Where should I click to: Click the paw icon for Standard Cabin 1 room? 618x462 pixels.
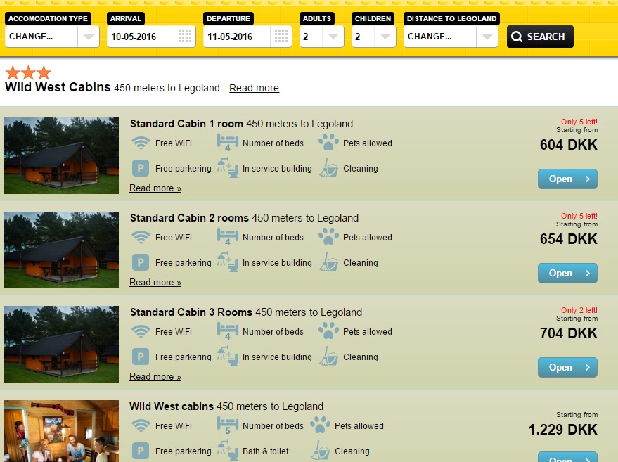[x=328, y=142]
